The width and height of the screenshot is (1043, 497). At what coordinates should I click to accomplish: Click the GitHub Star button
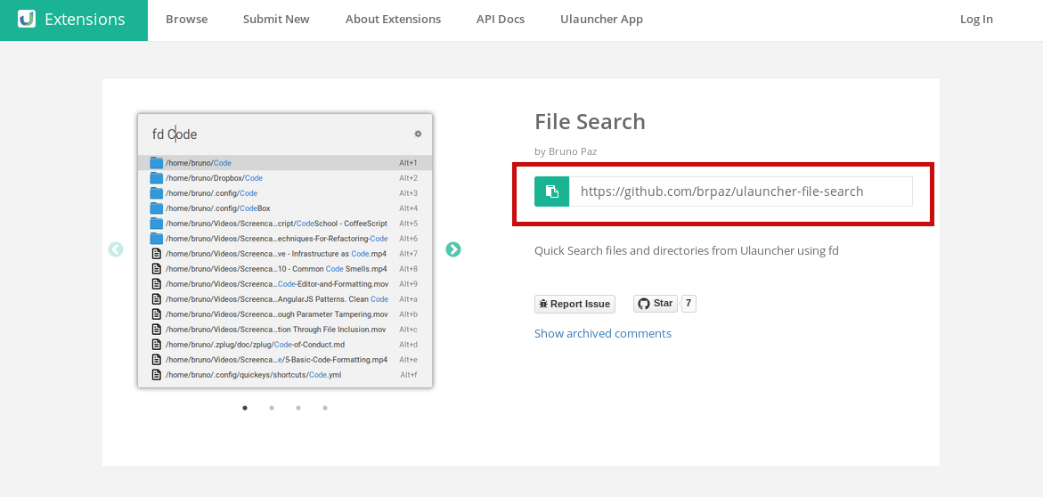[x=656, y=304]
